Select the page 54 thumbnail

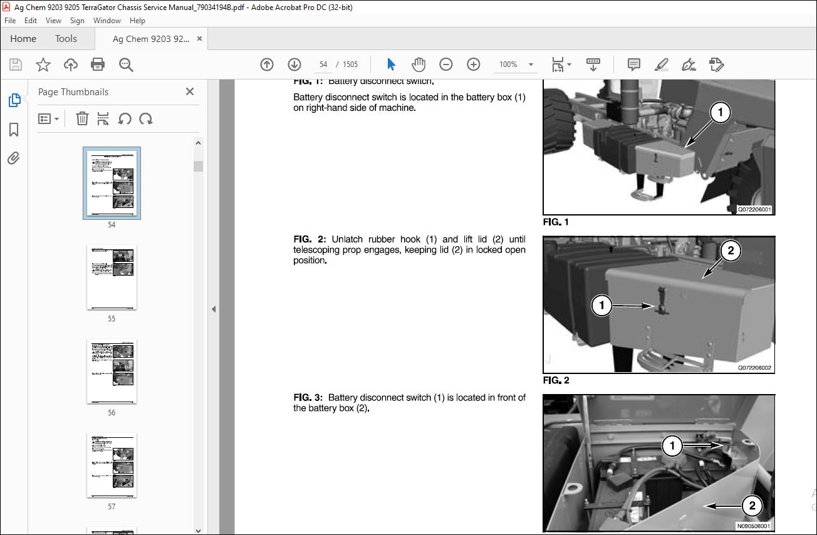112,183
